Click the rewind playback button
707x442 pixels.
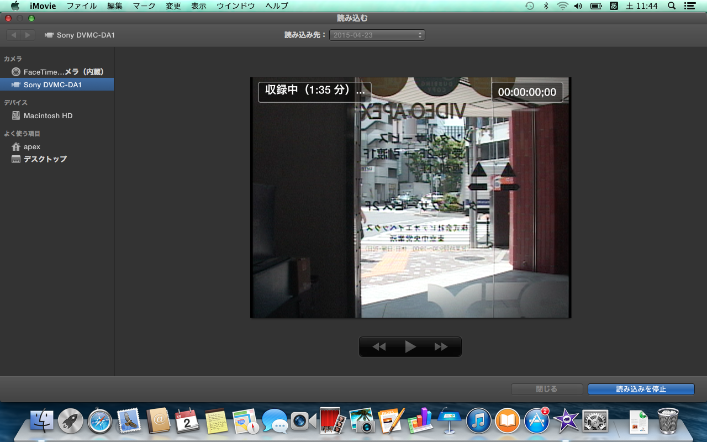tap(379, 347)
